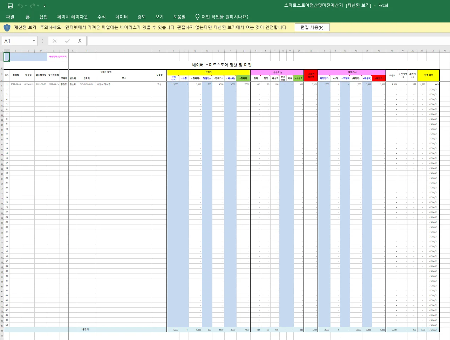
Task: Click the 부가세액 header cell
Action: pos(403,75)
